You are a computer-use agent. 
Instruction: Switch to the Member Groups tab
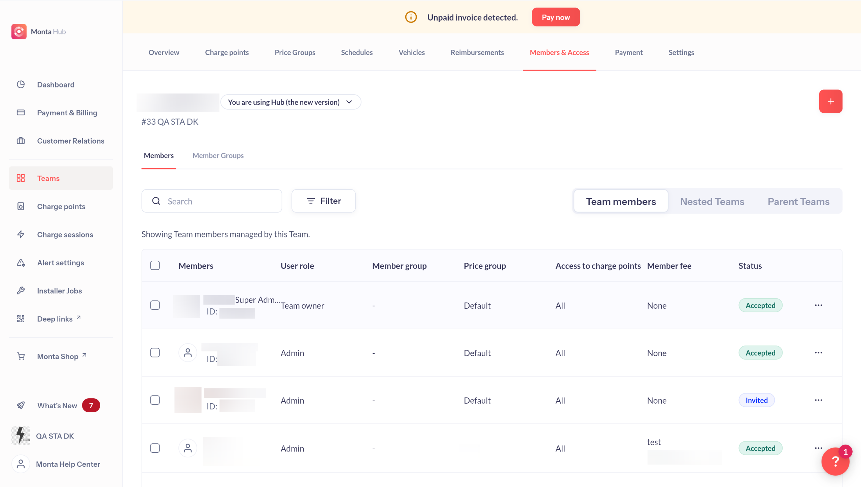tap(218, 155)
